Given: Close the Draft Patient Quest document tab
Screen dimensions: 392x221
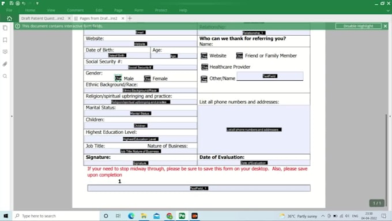Looking at the screenshot, I should [69, 18].
